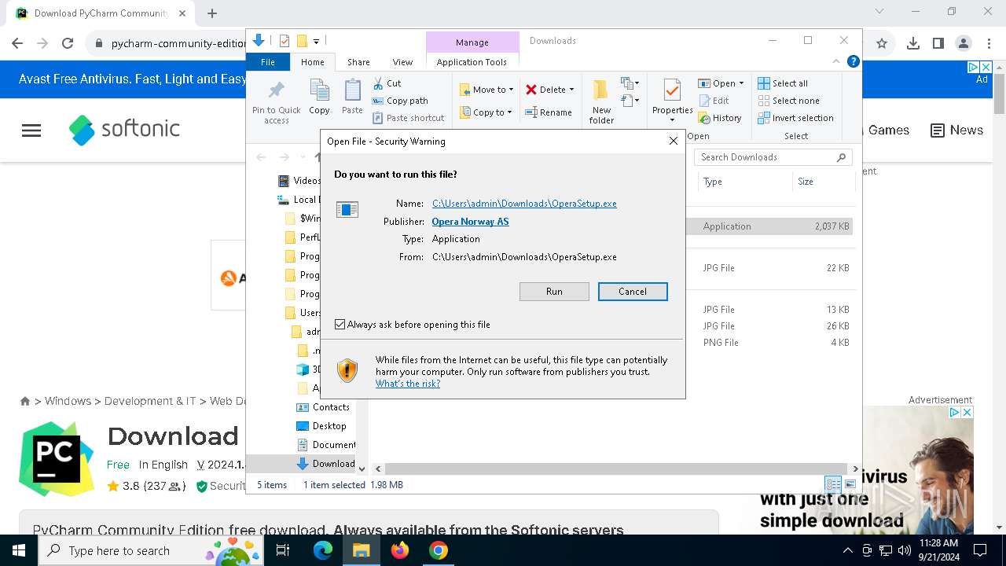1006x566 pixels.
Task: Click Windows Start button
Action: (19, 550)
